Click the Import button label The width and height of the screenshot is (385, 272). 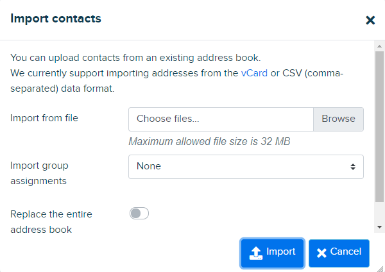[x=280, y=251]
